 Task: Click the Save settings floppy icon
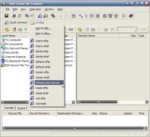click(6, 16)
